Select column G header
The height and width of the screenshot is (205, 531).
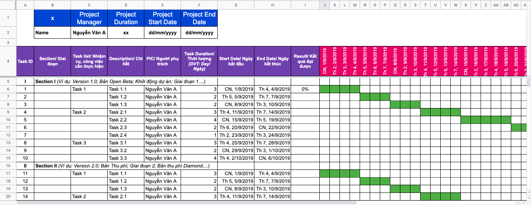point(236,5)
